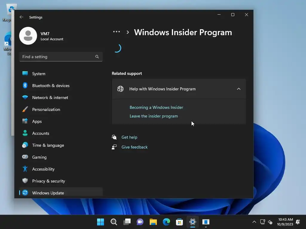This screenshot has height=229, width=306.
Task: Click the magnifier icon in Find a setting
Action: click(x=97, y=57)
